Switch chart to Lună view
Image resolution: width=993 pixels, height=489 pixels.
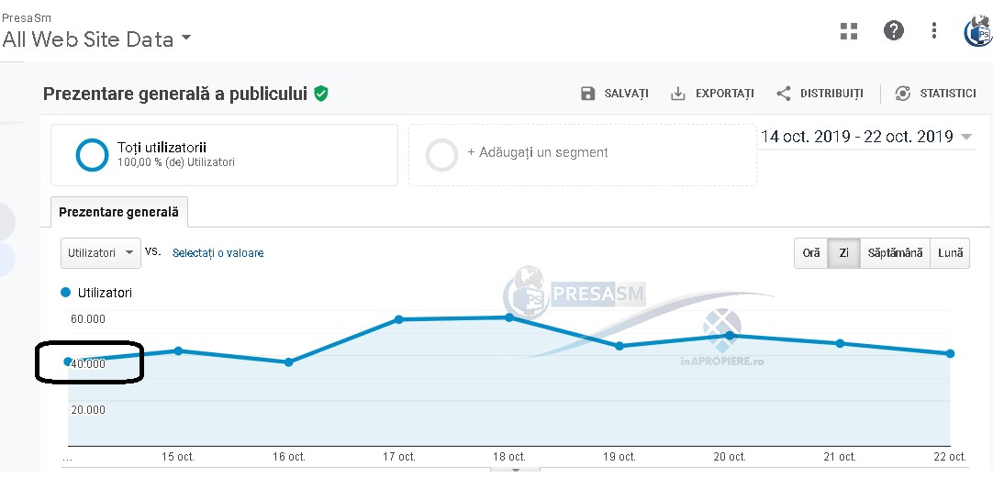click(951, 253)
